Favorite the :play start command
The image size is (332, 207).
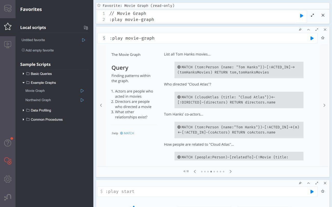click(x=323, y=191)
